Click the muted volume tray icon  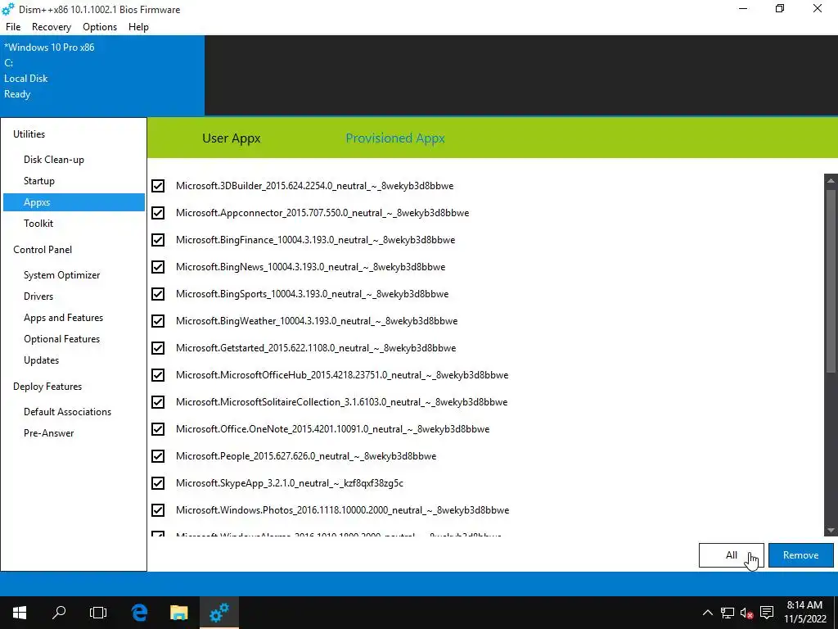tap(746, 613)
